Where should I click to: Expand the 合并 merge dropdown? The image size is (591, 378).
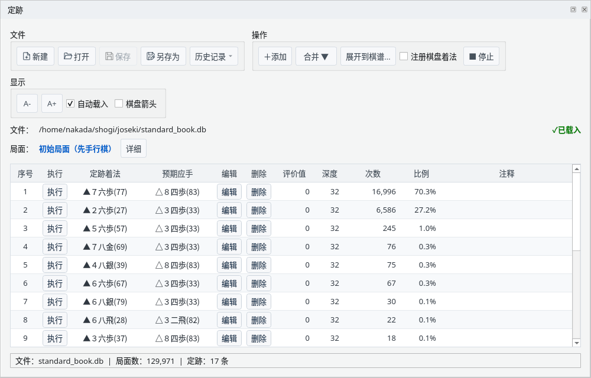coord(316,57)
